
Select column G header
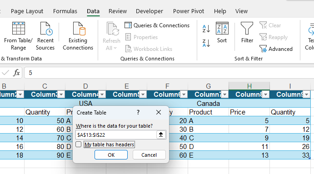click(208, 86)
